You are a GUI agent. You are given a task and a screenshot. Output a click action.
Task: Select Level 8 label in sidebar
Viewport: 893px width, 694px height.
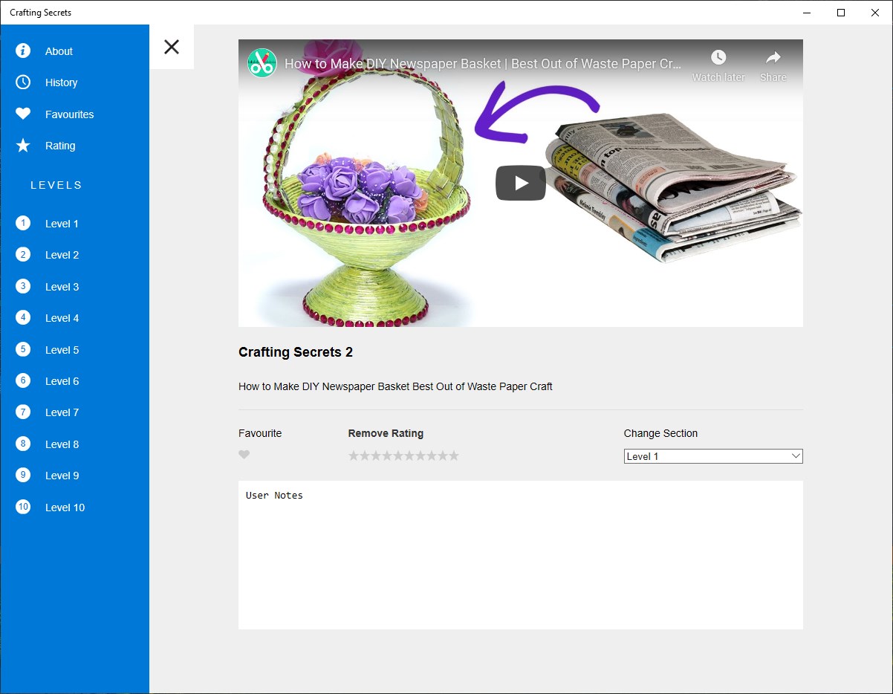pyautogui.click(x=62, y=444)
